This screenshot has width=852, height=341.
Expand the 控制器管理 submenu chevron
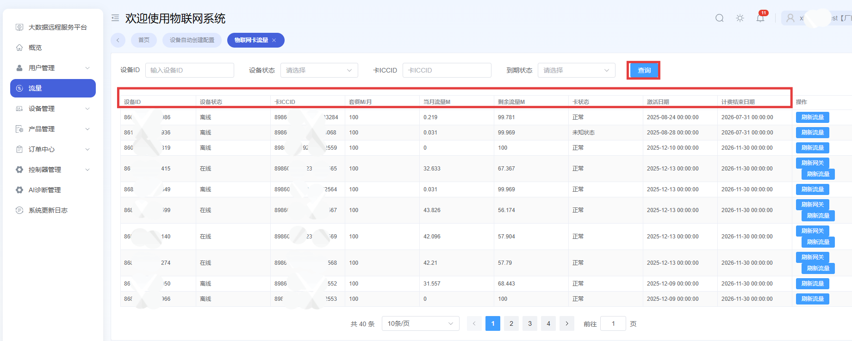(x=87, y=170)
